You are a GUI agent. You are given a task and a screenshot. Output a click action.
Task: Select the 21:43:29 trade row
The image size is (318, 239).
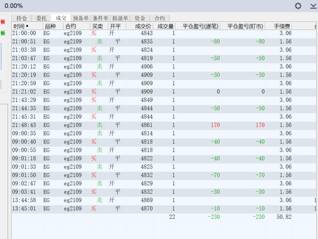(x=163, y=100)
